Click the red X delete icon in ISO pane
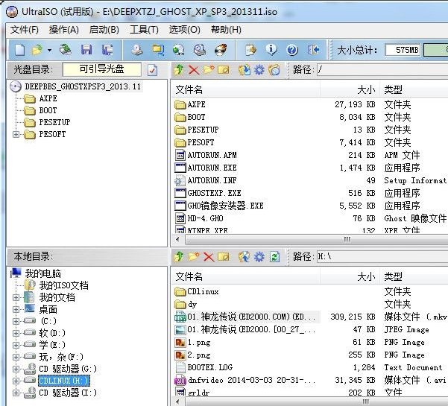 point(194,70)
